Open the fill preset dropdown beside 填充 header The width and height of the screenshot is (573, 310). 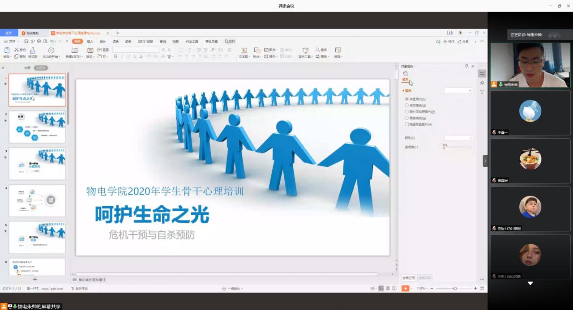[x=458, y=90]
